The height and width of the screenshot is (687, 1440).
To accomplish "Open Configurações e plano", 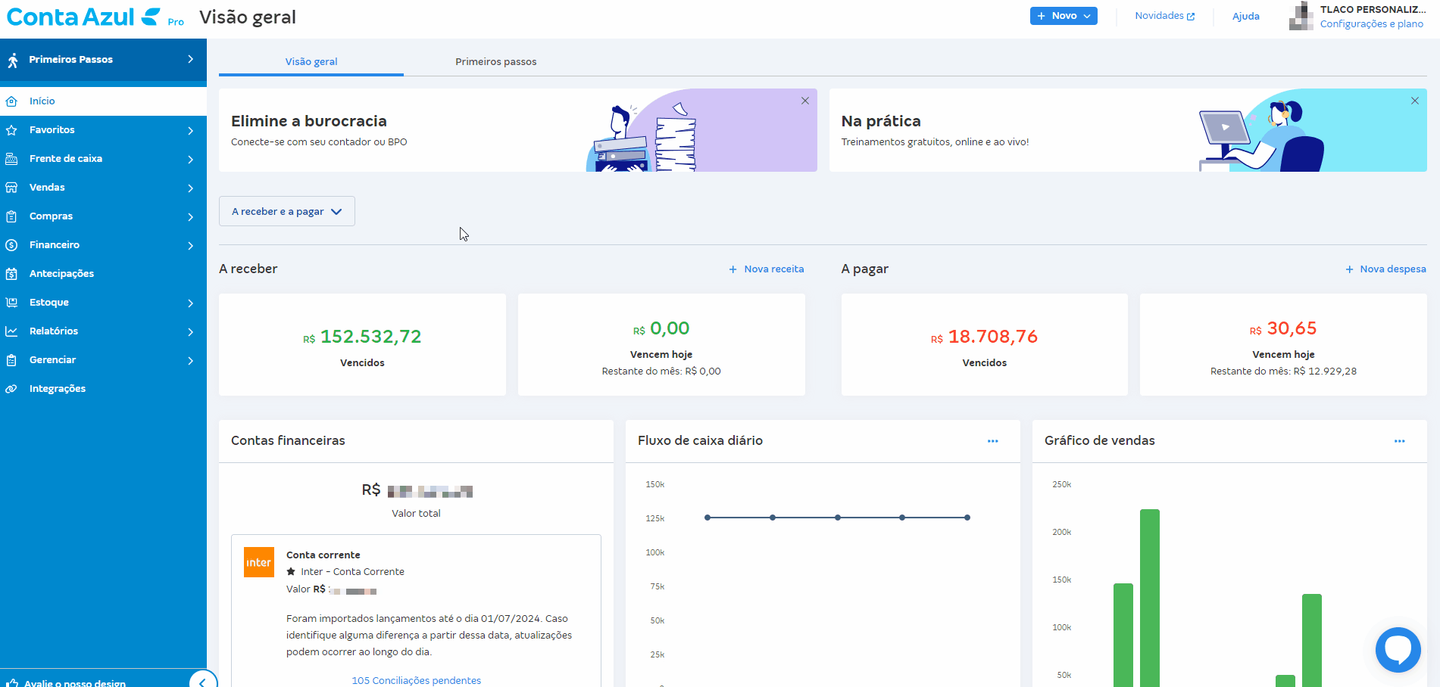I will click(x=1371, y=24).
